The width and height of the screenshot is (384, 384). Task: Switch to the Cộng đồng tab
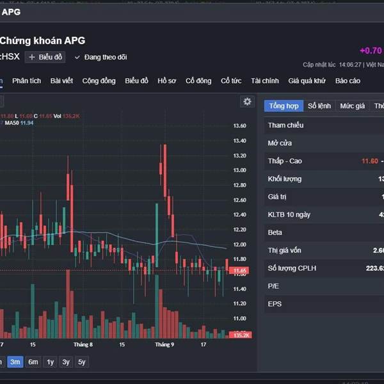(x=99, y=81)
